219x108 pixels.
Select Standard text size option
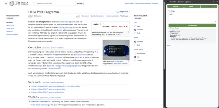pos(135,30)
